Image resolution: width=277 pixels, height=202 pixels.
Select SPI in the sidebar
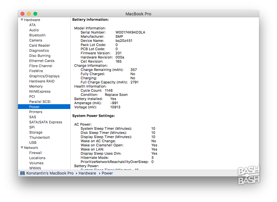[x=32, y=127]
